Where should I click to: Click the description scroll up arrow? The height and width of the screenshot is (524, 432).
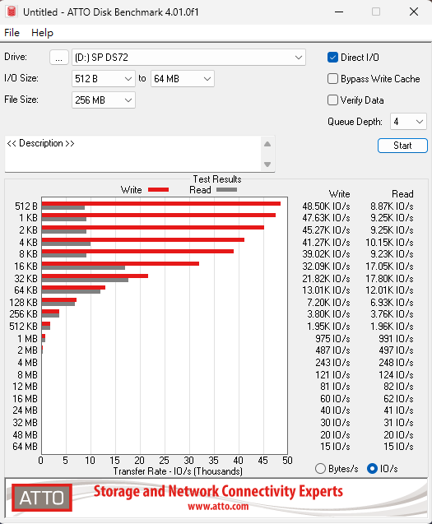click(x=267, y=145)
